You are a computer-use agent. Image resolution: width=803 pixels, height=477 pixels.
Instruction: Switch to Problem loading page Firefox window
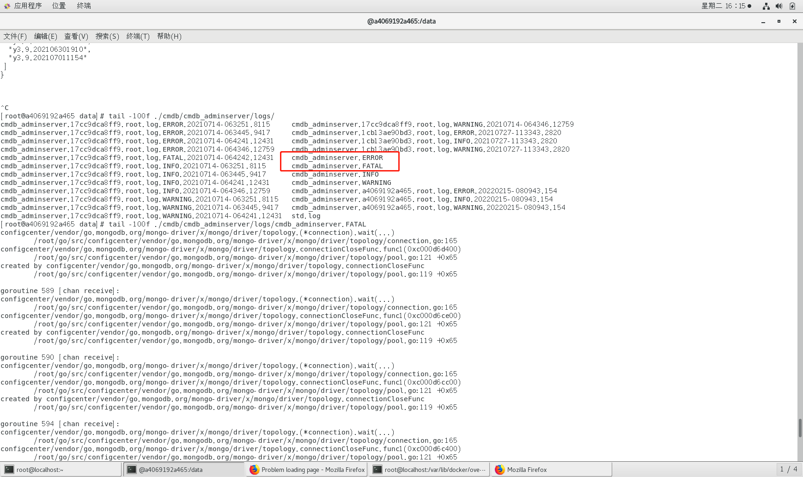(306, 469)
